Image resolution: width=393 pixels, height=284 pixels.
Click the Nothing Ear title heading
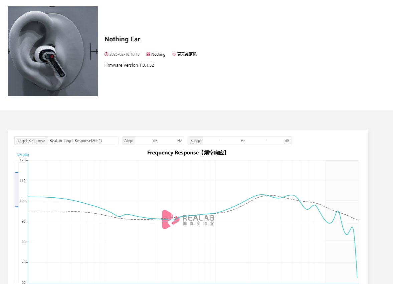point(122,39)
